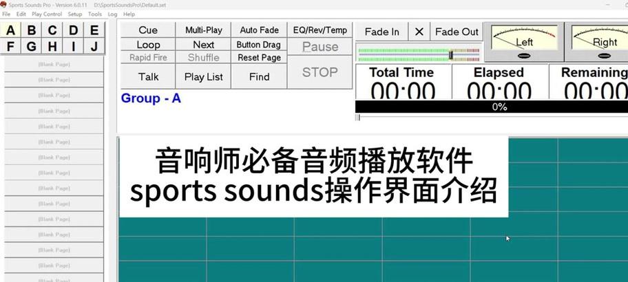Toggle Auto Fade
Screen dimensions: 628x282
(259, 30)
